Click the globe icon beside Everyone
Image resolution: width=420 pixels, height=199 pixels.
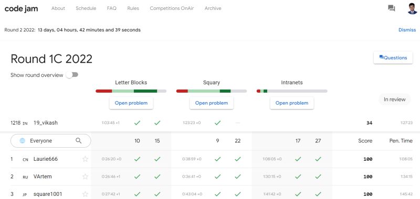click(x=23, y=141)
